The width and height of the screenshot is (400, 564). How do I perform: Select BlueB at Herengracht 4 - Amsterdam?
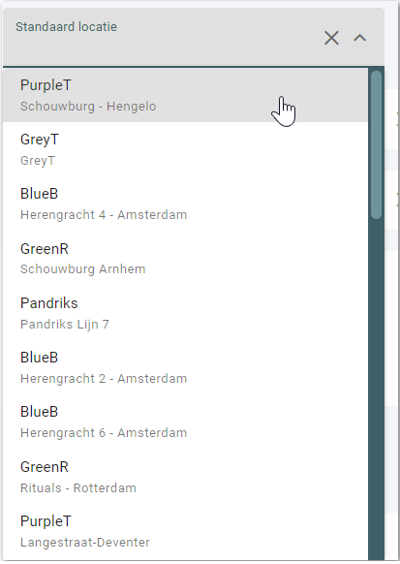point(185,204)
